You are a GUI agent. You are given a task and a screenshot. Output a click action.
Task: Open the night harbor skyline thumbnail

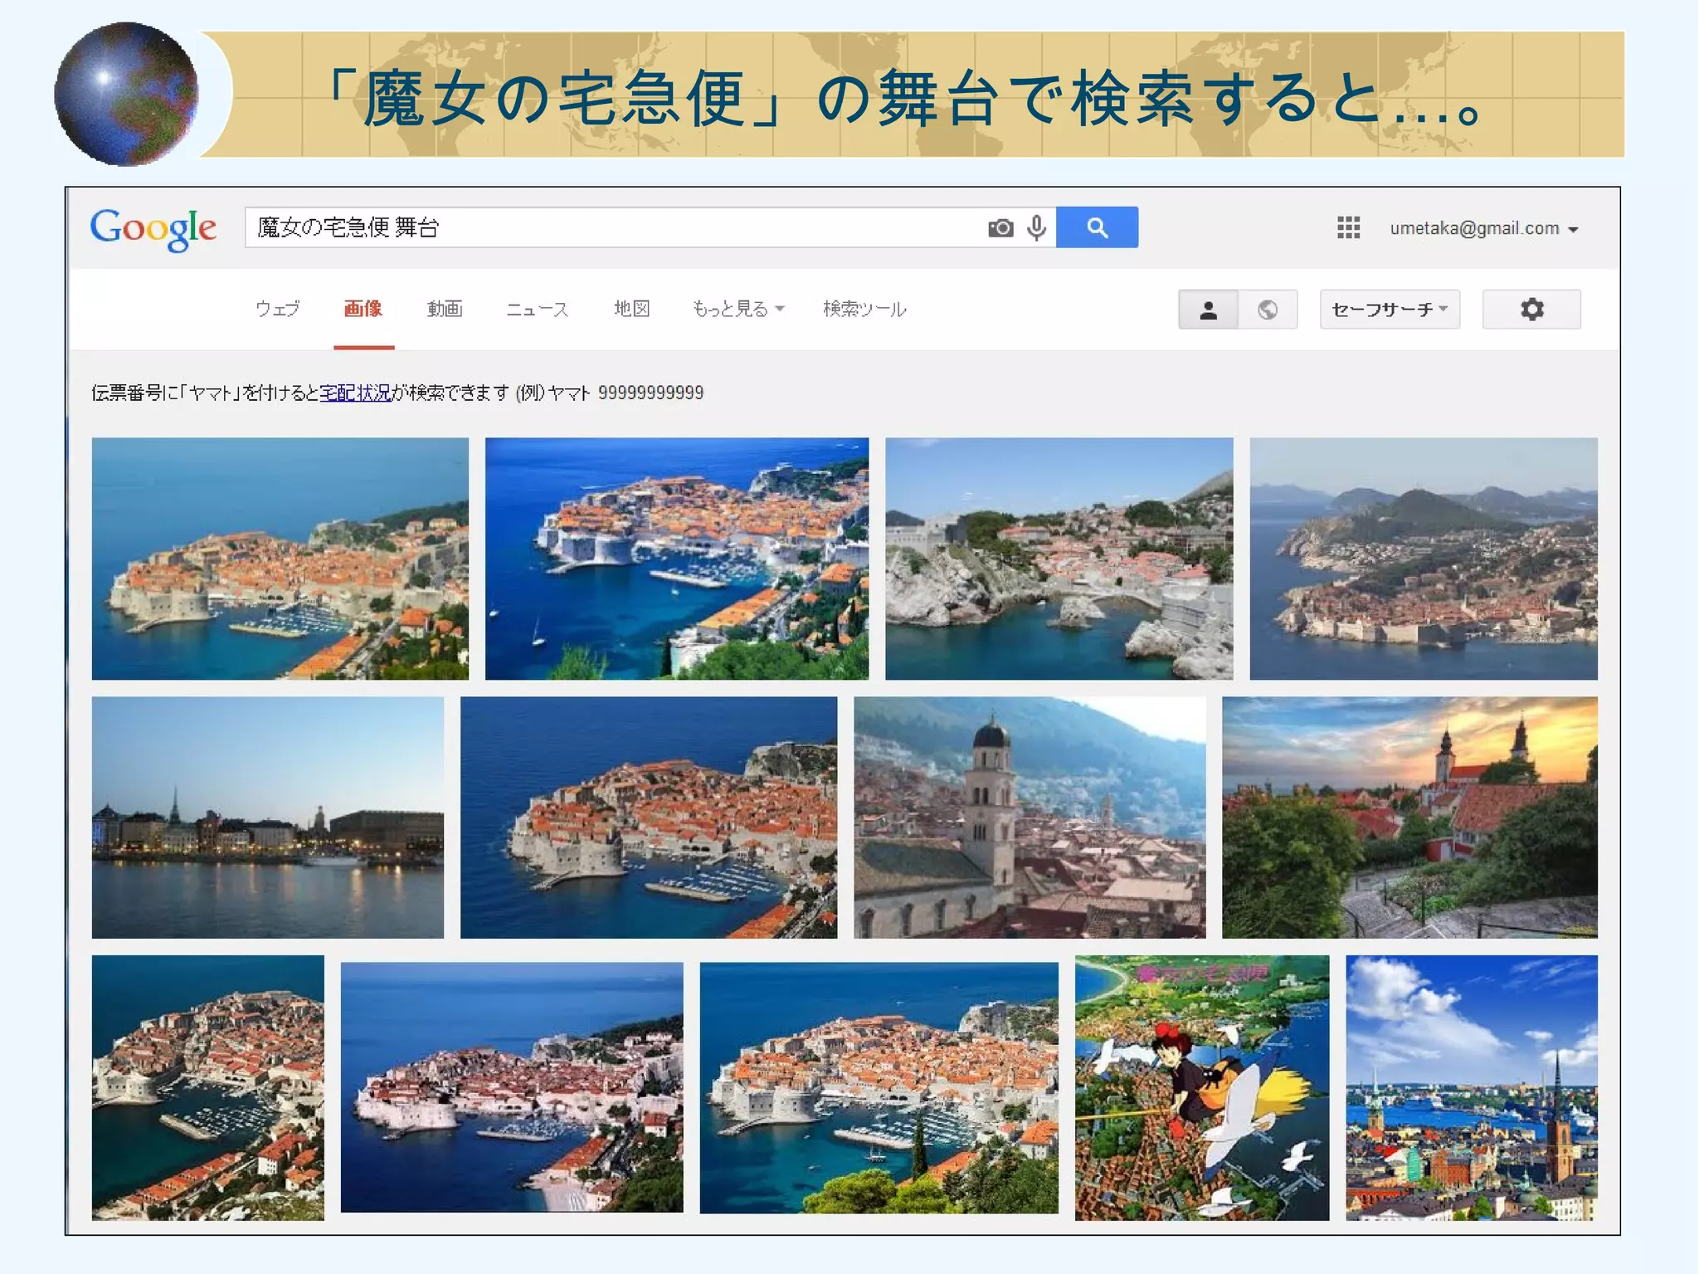click(267, 818)
